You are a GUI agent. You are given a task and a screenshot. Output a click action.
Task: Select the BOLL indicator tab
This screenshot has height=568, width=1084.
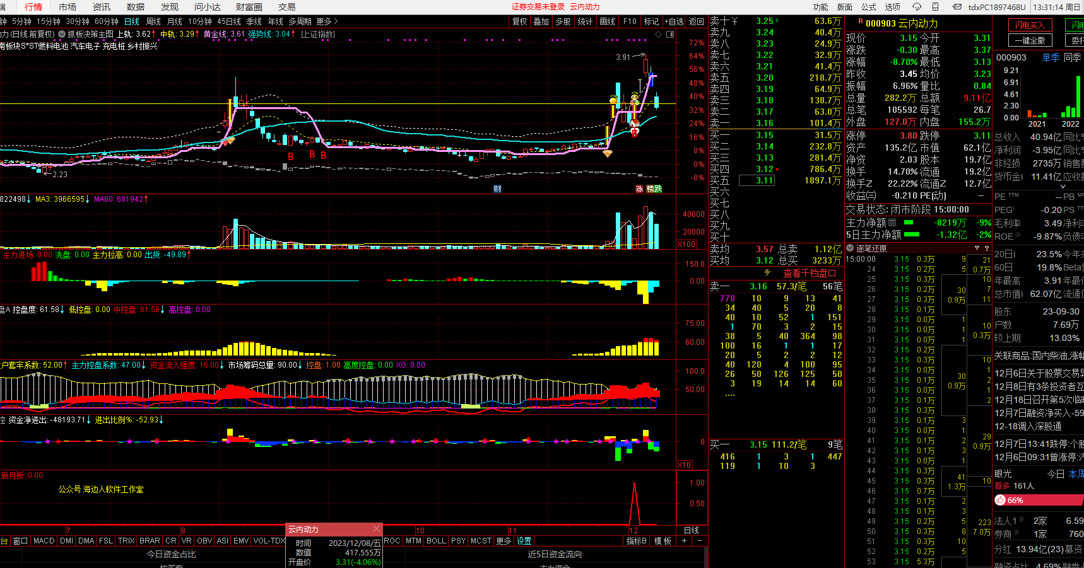point(436,541)
